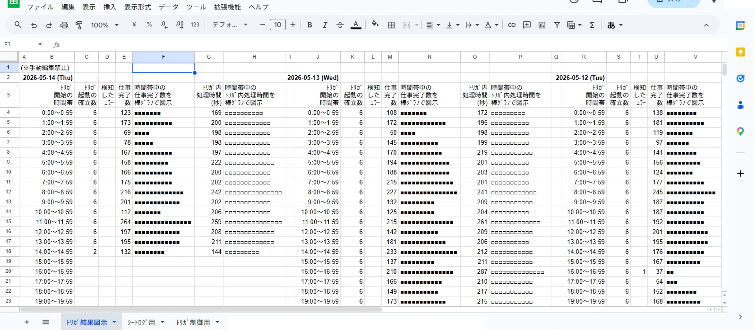Open Google Tasks side panel
The image size is (756, 331).
[740, 78]
